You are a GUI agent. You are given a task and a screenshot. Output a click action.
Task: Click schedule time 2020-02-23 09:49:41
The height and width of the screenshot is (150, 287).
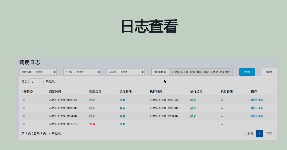[63, 100]
